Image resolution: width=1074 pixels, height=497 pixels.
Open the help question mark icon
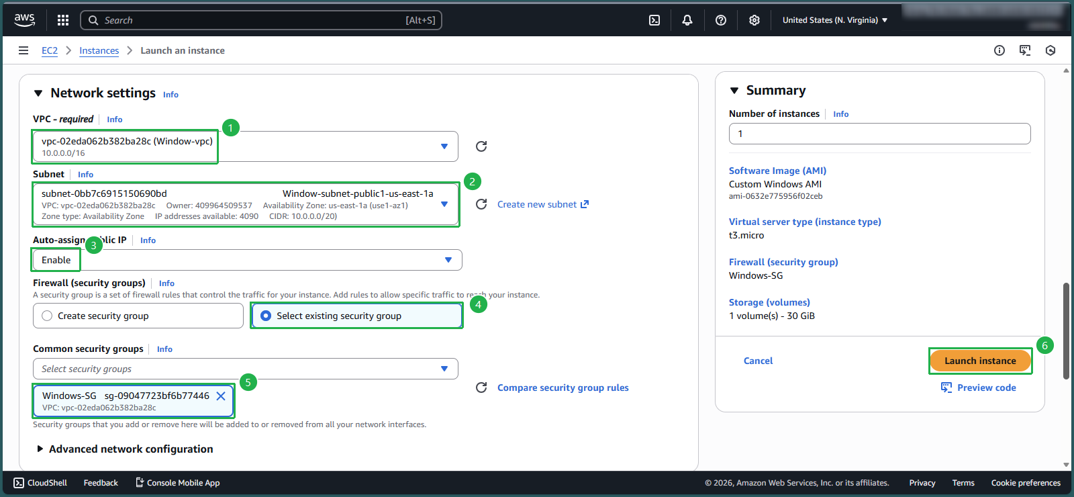pos(721,20)
